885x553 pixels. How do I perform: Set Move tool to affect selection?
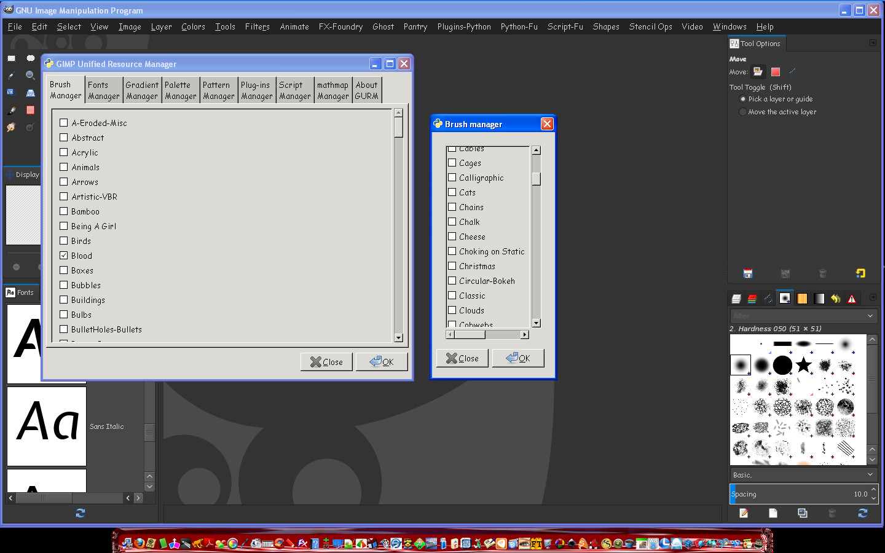(776, 72)
